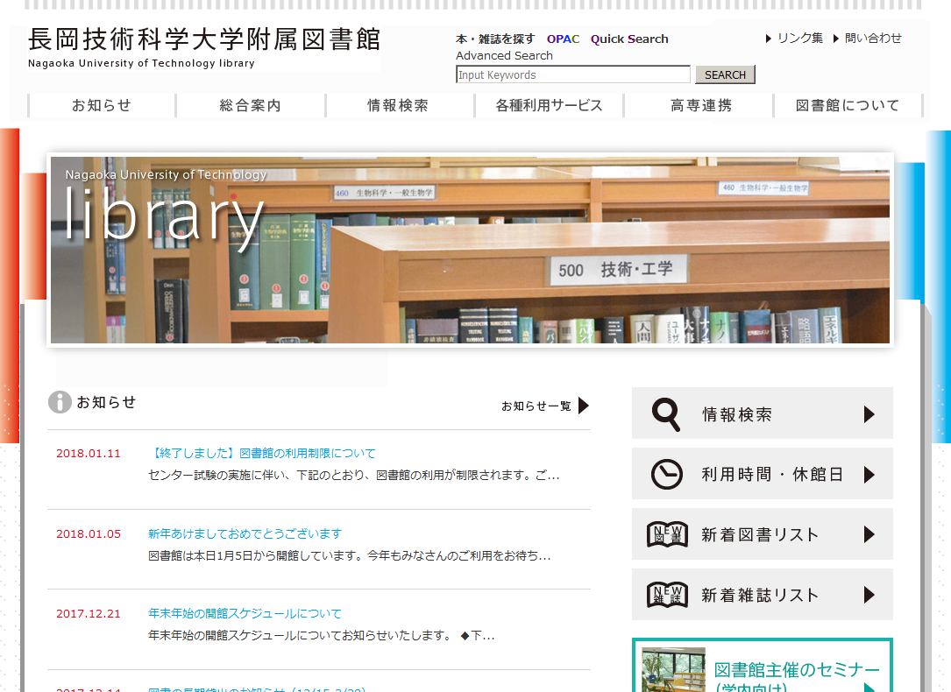Focus the Input Keywords search field
The width and height of the screenshot is (951, 692).
[573, 74]
